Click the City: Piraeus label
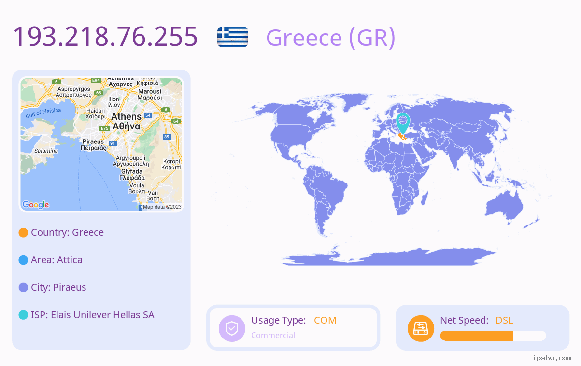 [58, 287]
